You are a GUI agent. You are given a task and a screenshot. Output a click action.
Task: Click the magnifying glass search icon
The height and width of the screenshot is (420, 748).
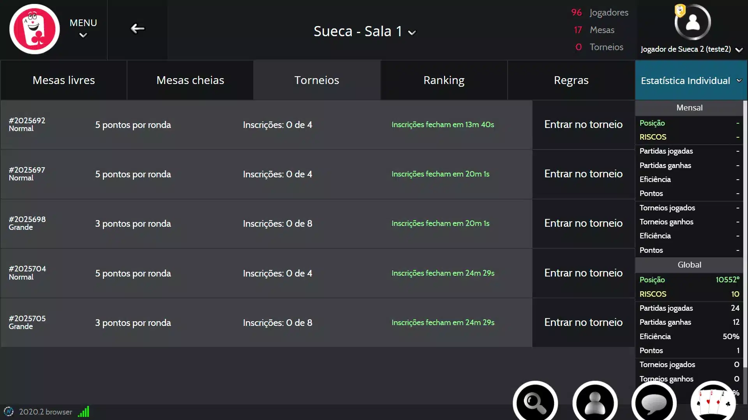535,402
